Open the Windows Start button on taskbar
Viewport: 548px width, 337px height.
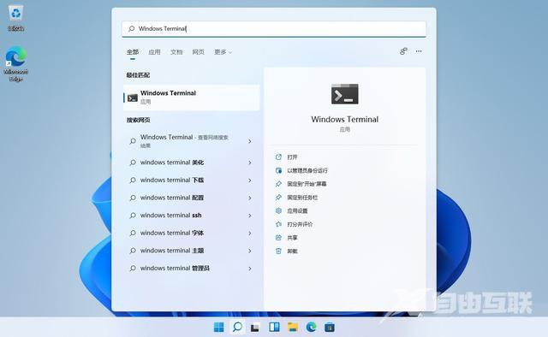[219, 328]
